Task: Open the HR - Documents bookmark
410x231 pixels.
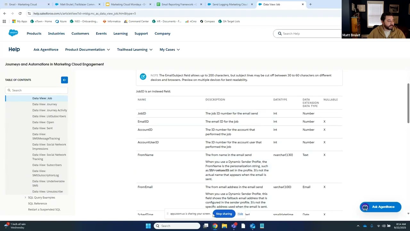Action: tap(167, 21)
